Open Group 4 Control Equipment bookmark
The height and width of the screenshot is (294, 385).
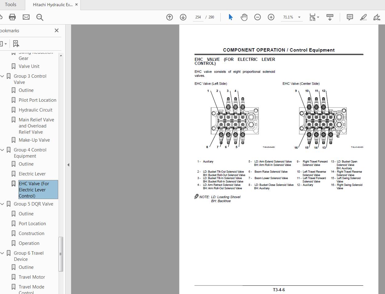click(x=30, y=153)
